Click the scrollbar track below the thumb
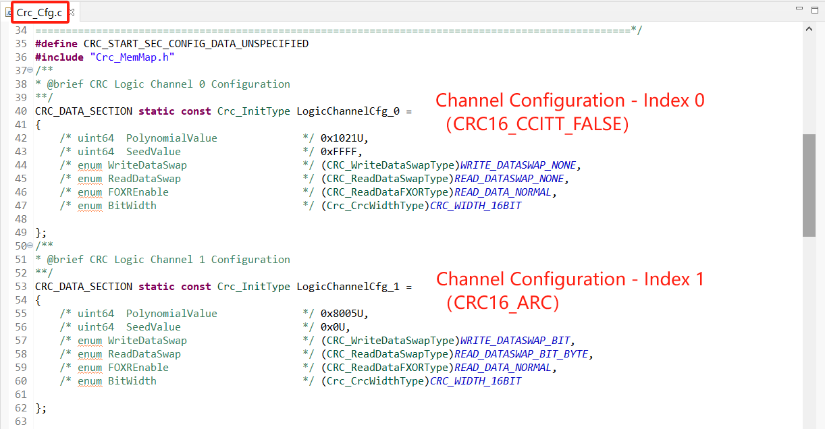Viewport: 825px width, 429px height. (x=809, y=324)
